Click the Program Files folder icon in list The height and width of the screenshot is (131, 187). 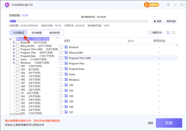pyautogui.click(x=66, y=63)
